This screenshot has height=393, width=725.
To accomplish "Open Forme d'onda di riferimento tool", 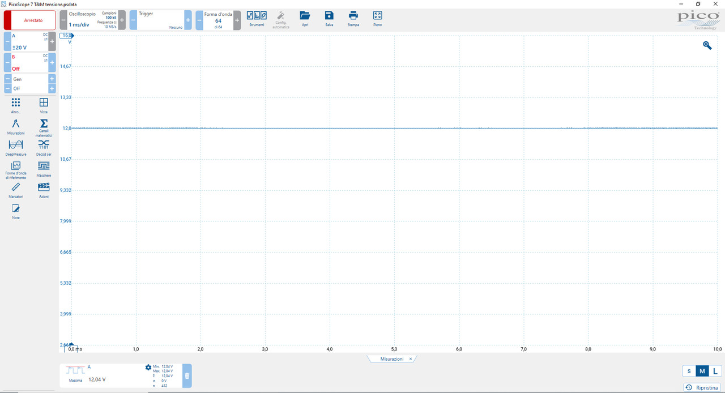I will coord(16,170).
